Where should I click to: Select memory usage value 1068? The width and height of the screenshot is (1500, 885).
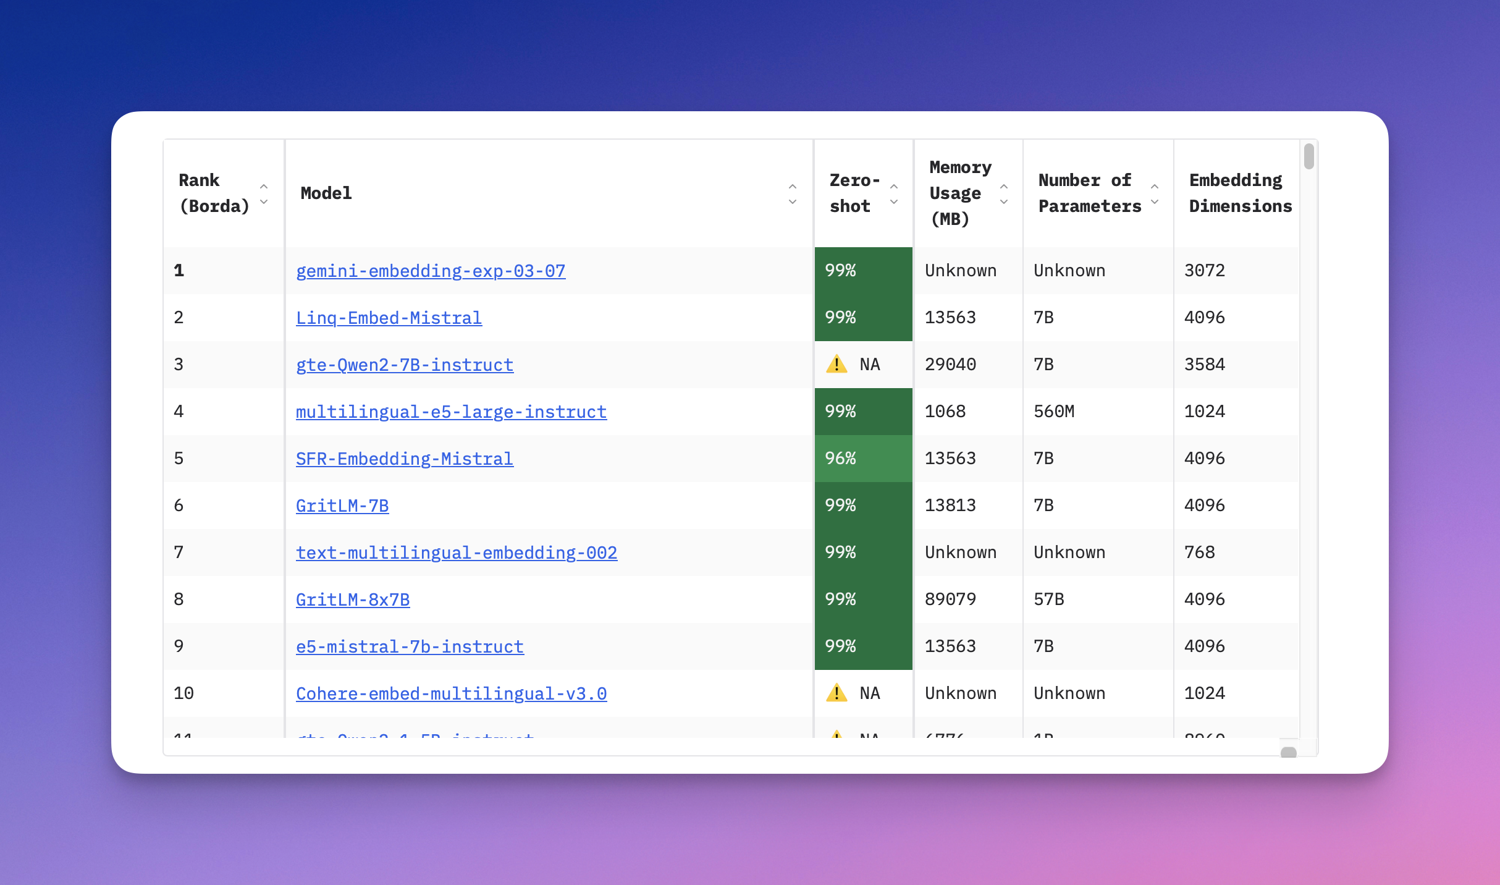point(945,412)
